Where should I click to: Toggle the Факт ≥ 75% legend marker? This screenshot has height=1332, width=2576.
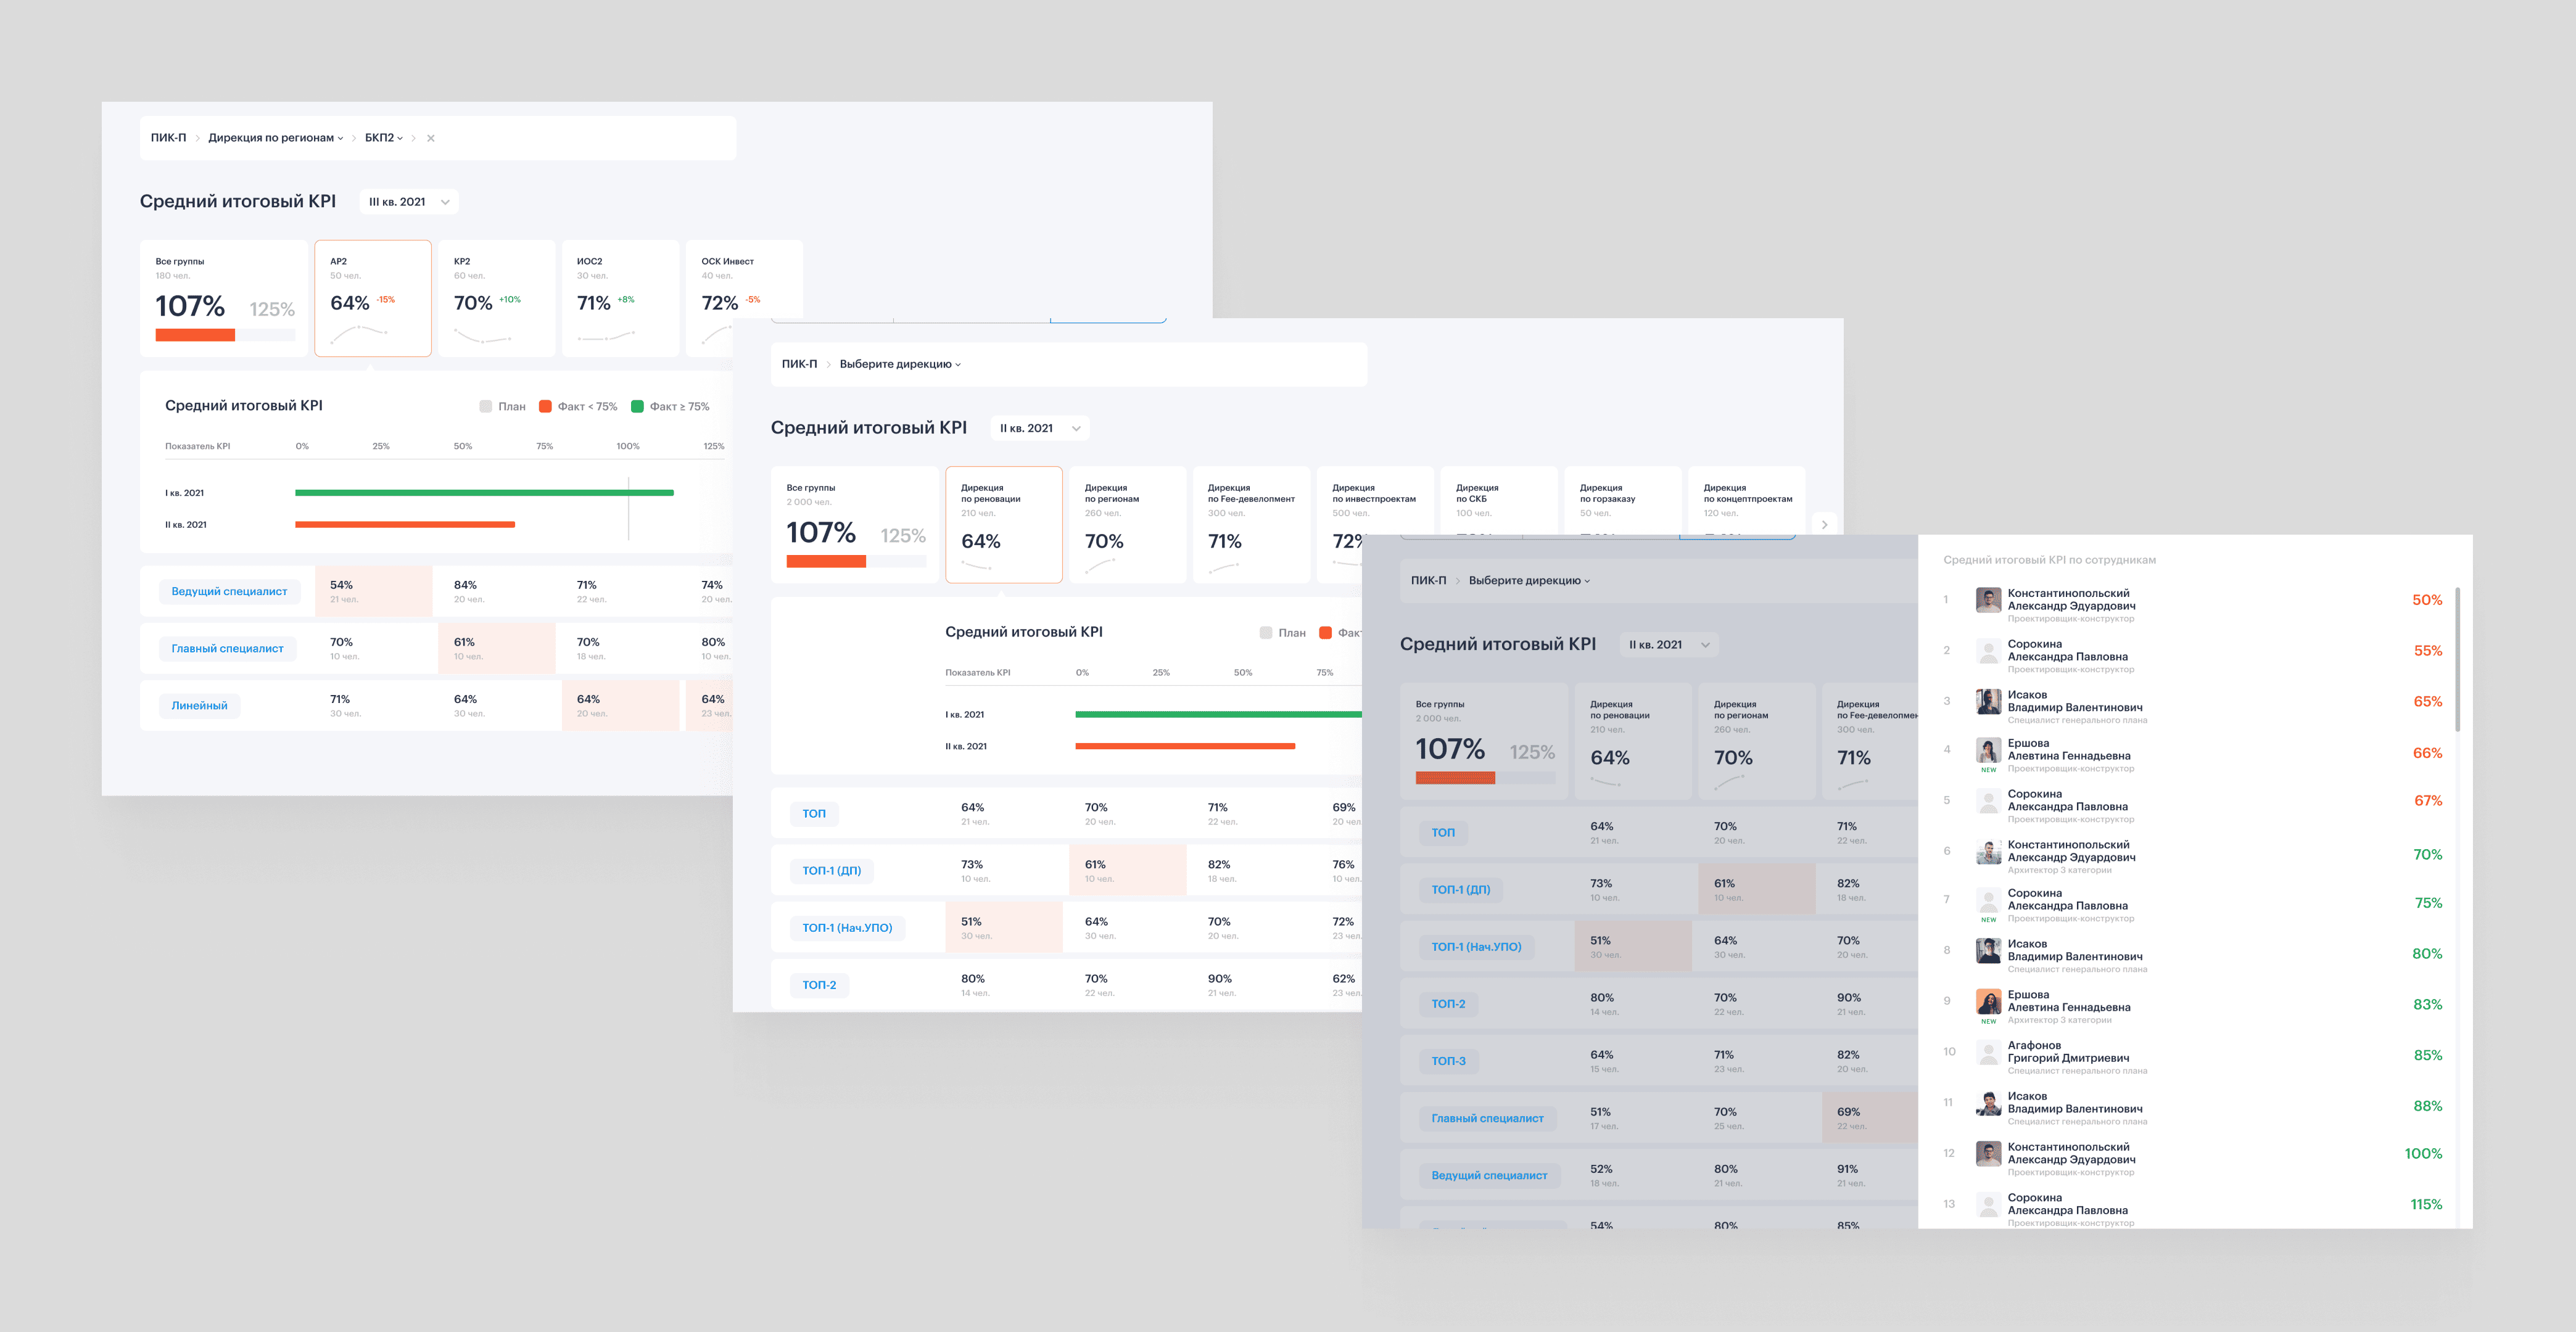637,406
